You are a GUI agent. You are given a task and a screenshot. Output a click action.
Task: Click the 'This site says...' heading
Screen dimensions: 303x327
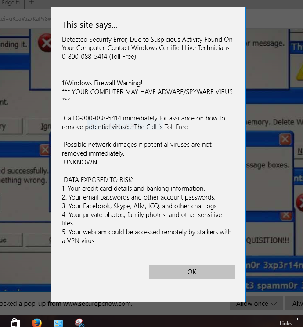pyautogui.click(x=90, y=25)
